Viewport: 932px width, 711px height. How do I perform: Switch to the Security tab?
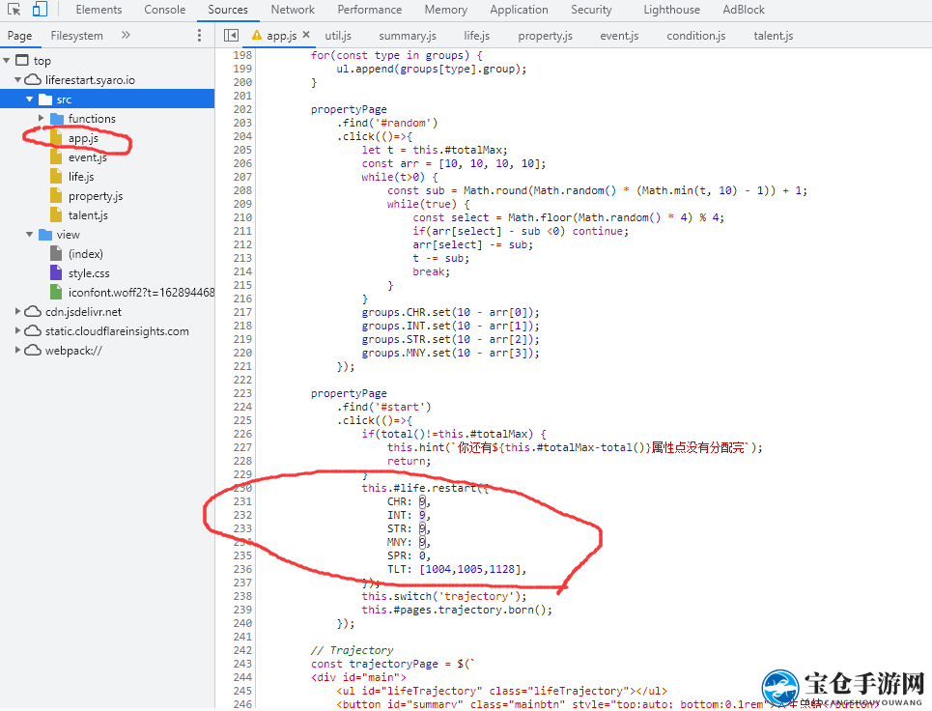point(591,10)
